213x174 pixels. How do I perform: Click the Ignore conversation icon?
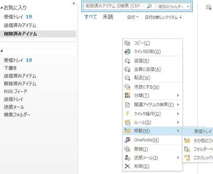click(x=127, y=149)
